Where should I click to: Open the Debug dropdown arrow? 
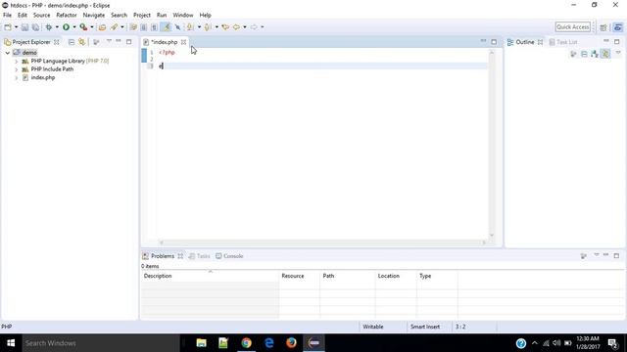(57, 27)
